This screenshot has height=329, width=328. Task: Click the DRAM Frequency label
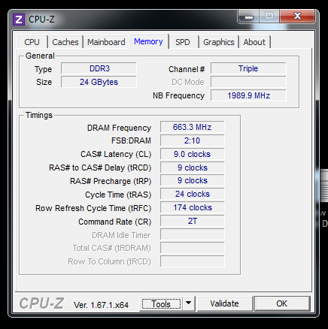point(119,128)
